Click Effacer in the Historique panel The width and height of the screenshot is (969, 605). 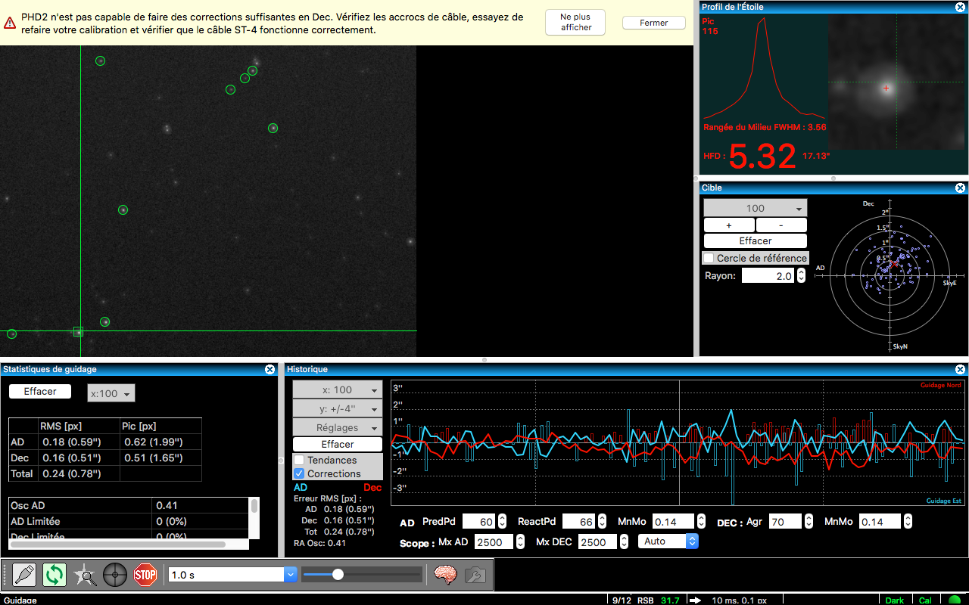tap(338, 444)
